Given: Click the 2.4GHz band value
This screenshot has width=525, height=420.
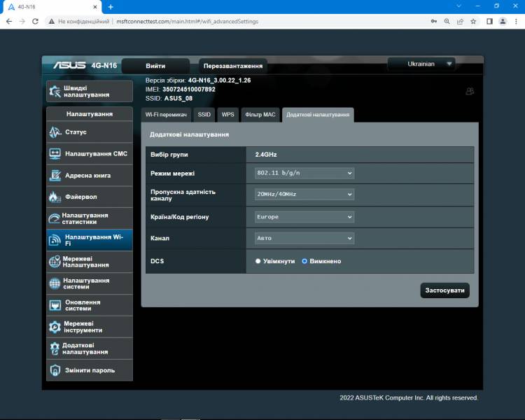Looking at the screenshot, I should (266, 155).
